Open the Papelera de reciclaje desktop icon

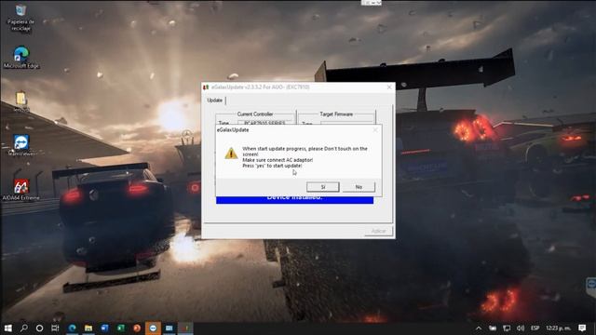[20, 18]
